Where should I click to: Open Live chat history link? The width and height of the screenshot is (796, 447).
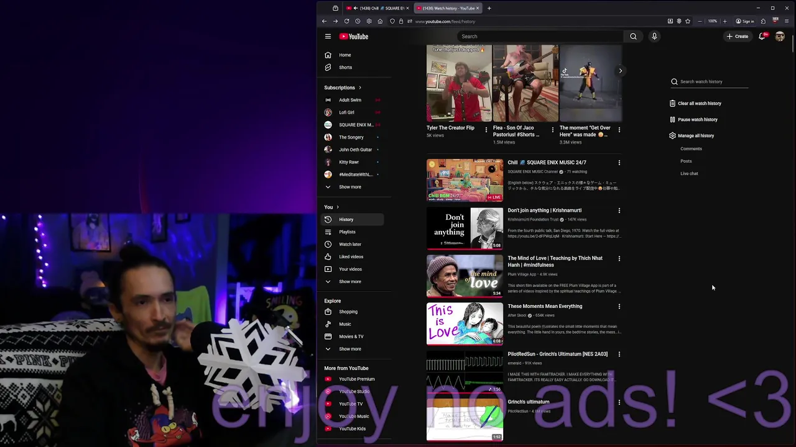coord(689,174)
